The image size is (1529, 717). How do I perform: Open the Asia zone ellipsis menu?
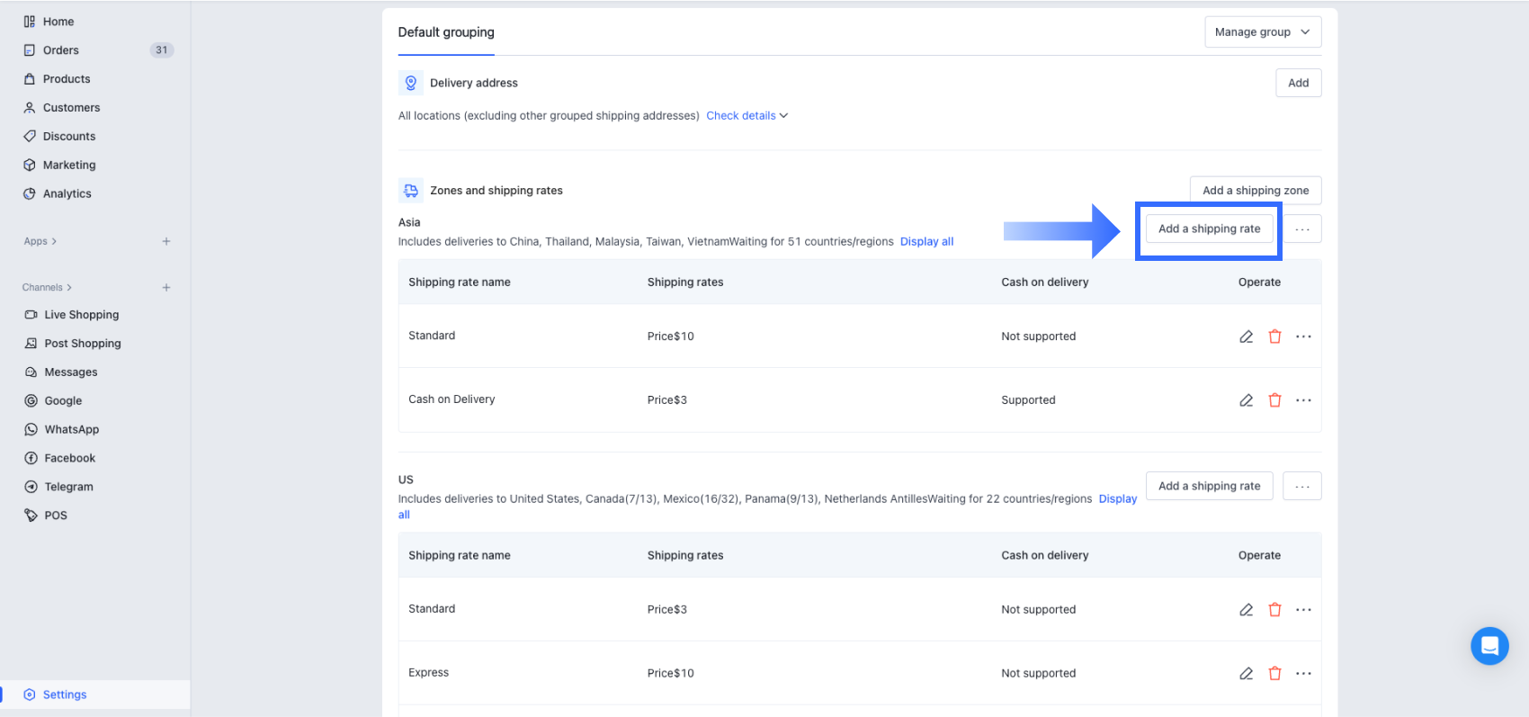tap(1301, 229)
